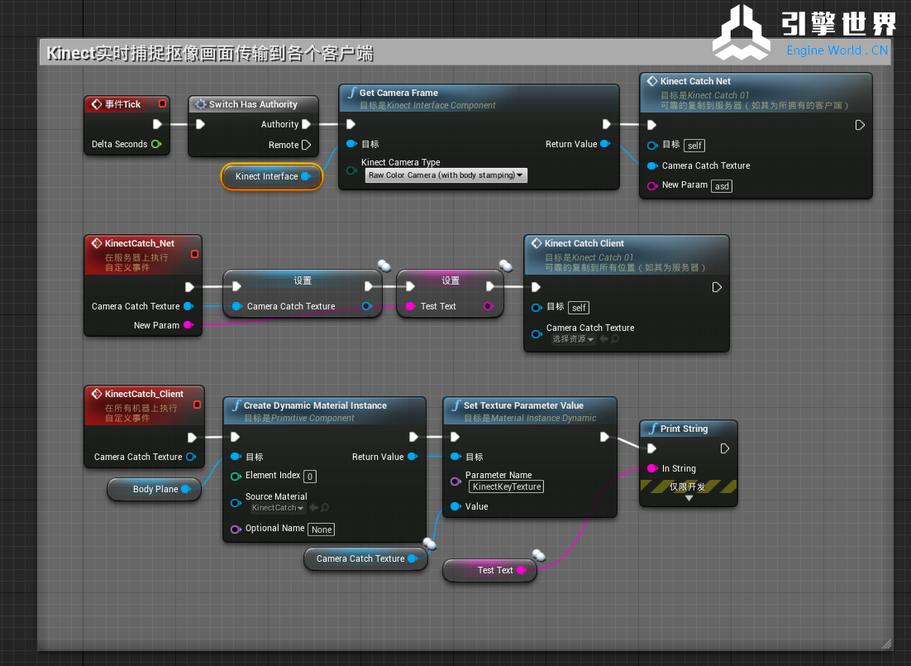
Task: Click the Remote execution pin on Switch Has Authority
Action: pyautogui.click(x=307, y=146)
